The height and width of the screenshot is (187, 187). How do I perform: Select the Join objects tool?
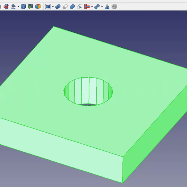point(87,7)
